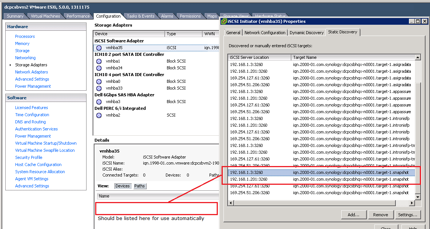Screen dimensions: 430x229
Task: Click the vmhba34 adapter icon
Action: pyautogui.click(x=99, y=68)
